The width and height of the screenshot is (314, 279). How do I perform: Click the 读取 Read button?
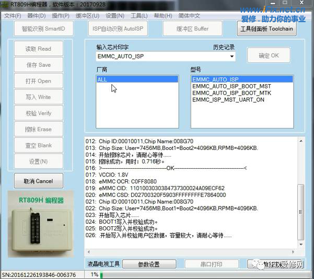pyautogui.click(x=39, y=49)
